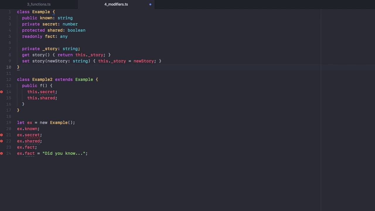This screenshot has width=375, height=211.
Task: Click '_story' in the private declaration on line 7
Action: [50, 49]
